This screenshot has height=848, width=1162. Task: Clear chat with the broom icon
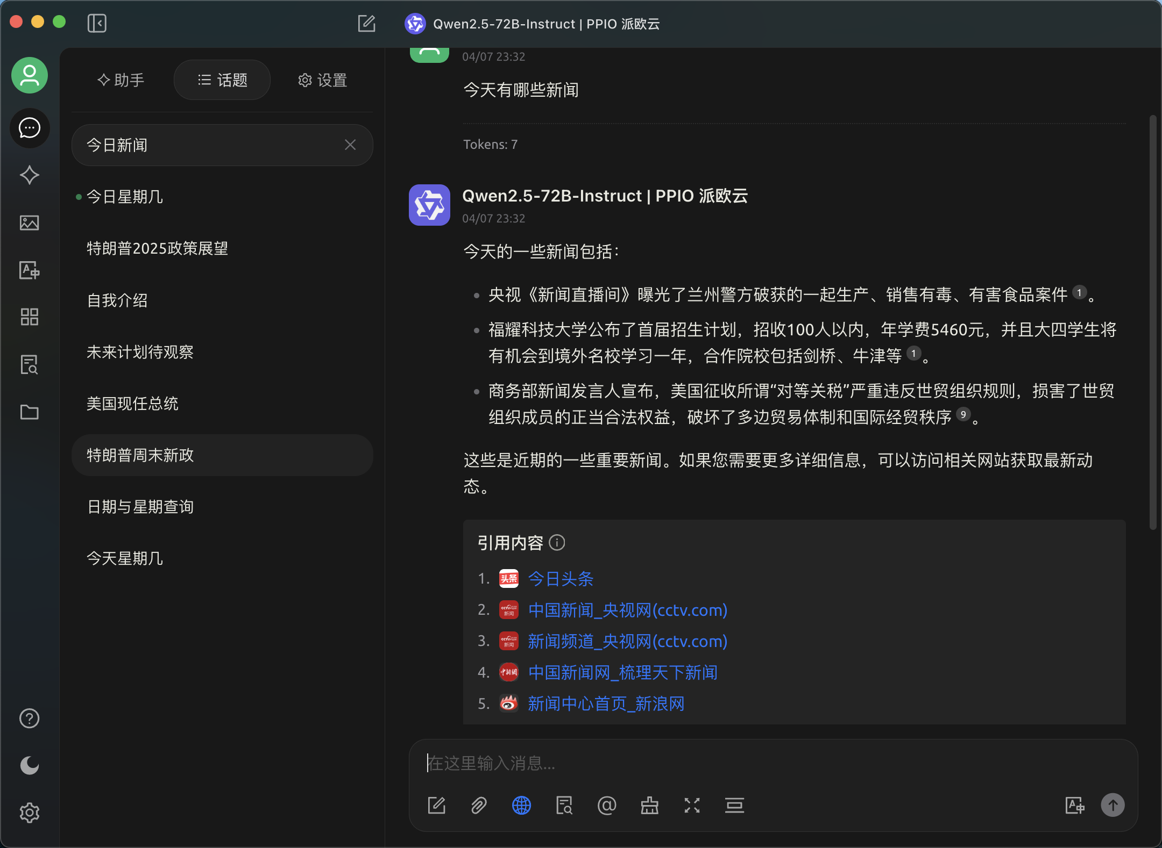(649, 806)
